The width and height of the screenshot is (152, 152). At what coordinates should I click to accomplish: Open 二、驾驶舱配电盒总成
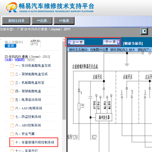point(31,74)
